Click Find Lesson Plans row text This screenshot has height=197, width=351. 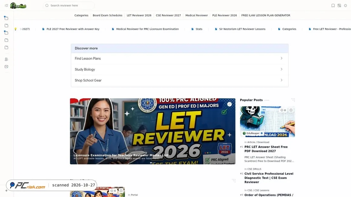[88, 59]
